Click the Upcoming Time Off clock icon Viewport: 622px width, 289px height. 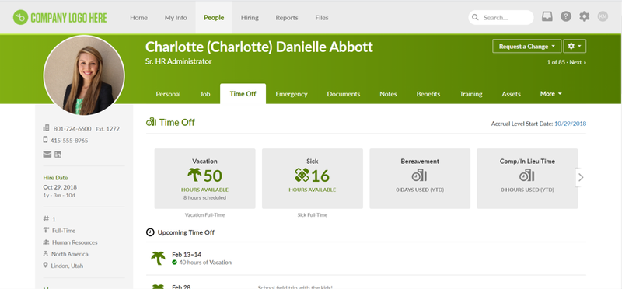click(150, 232)
